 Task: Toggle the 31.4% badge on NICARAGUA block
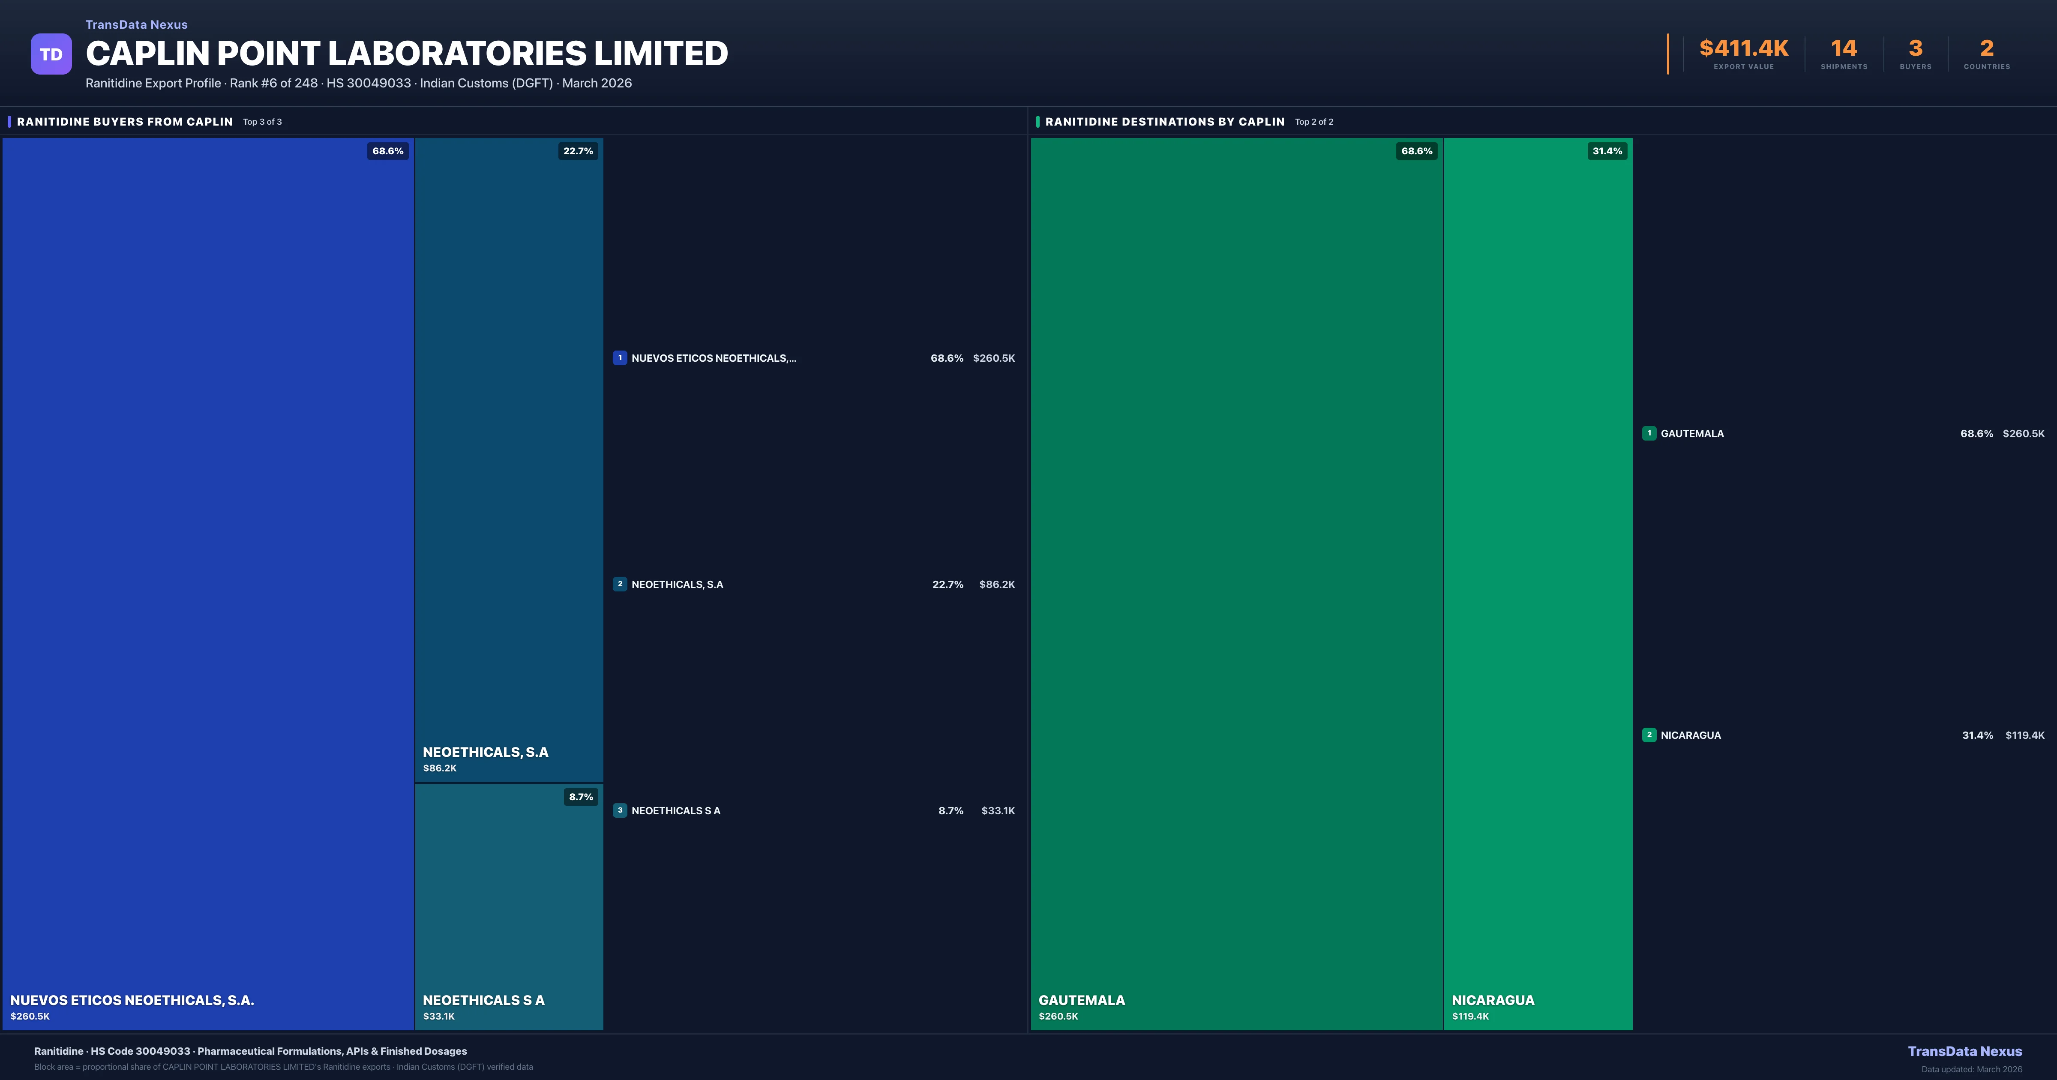point(1607,150)
